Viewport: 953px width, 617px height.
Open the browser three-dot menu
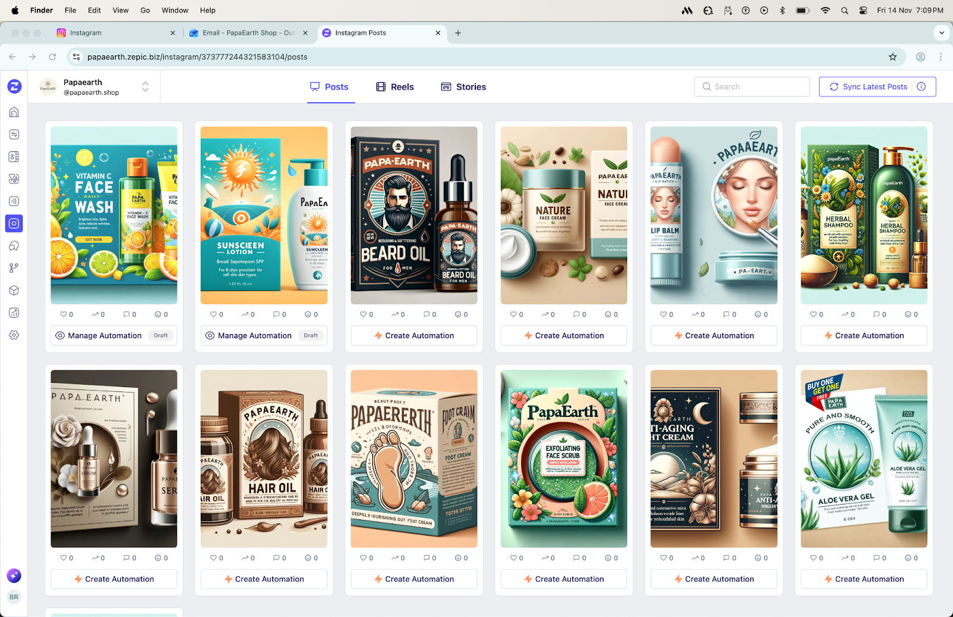coord(941,57)
